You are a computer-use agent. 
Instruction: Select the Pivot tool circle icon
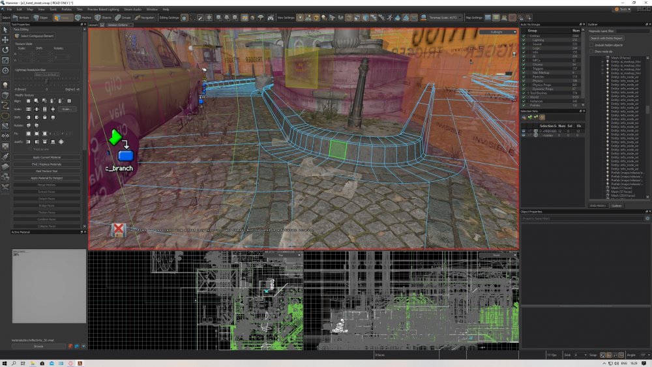(5, 70)
